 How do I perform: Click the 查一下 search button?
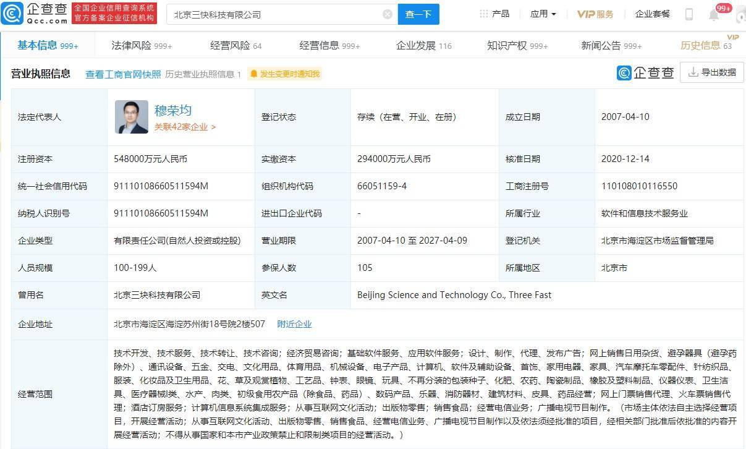click(x=418, y=14)
